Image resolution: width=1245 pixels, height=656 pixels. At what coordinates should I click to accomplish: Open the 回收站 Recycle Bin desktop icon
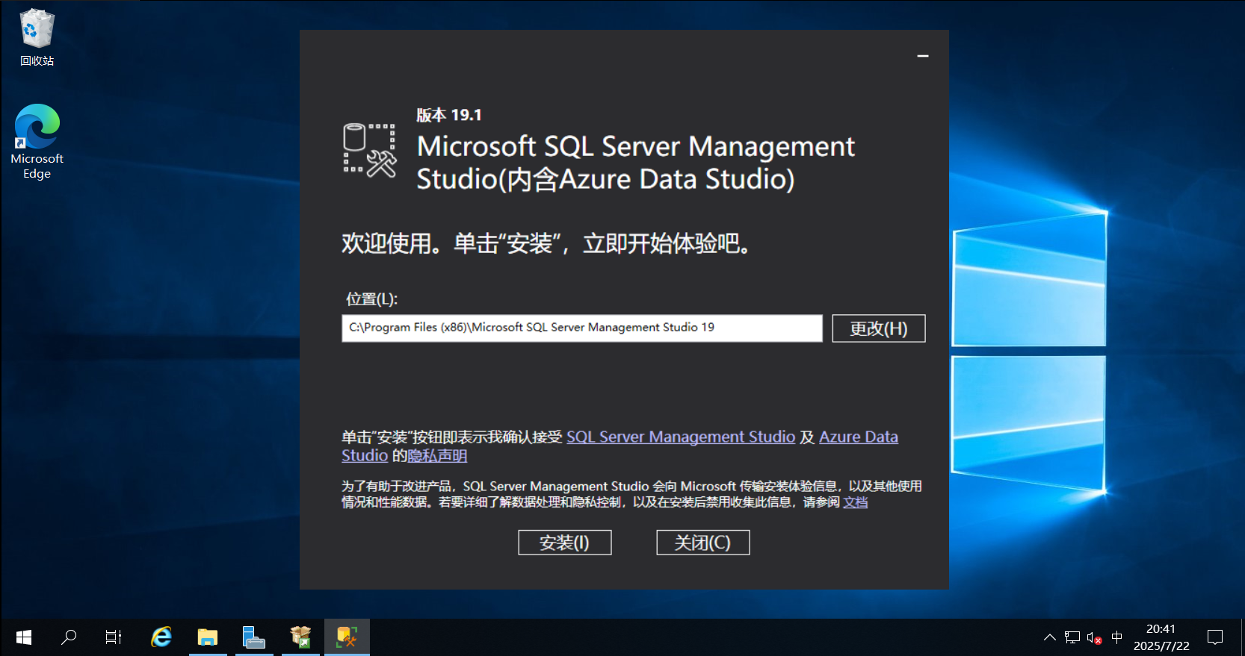point(37,37)
